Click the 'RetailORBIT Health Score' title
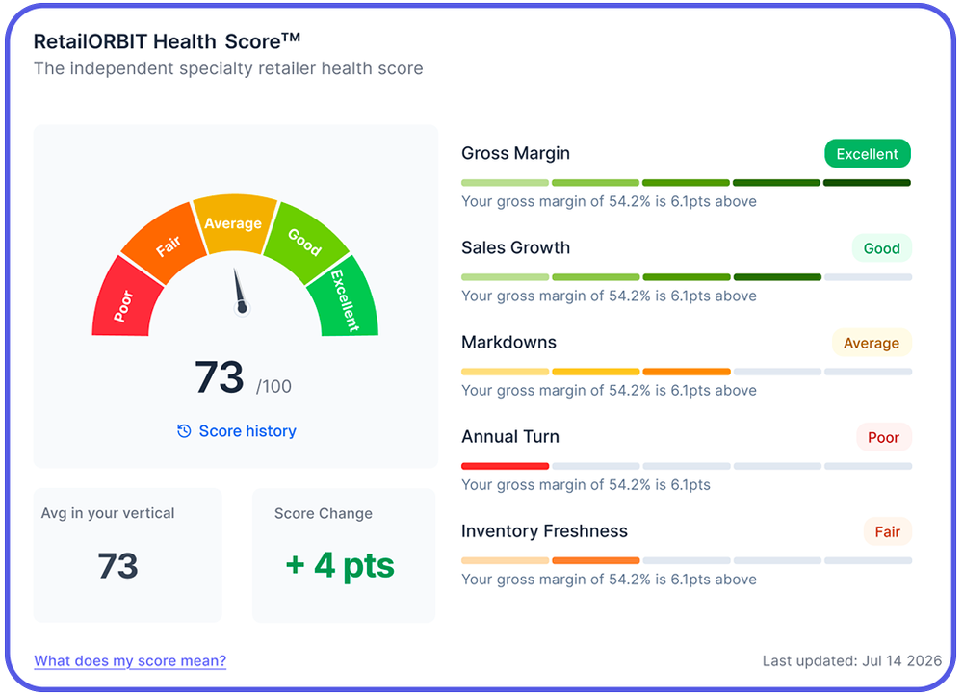The image size is (963, 696). (167, 41)
